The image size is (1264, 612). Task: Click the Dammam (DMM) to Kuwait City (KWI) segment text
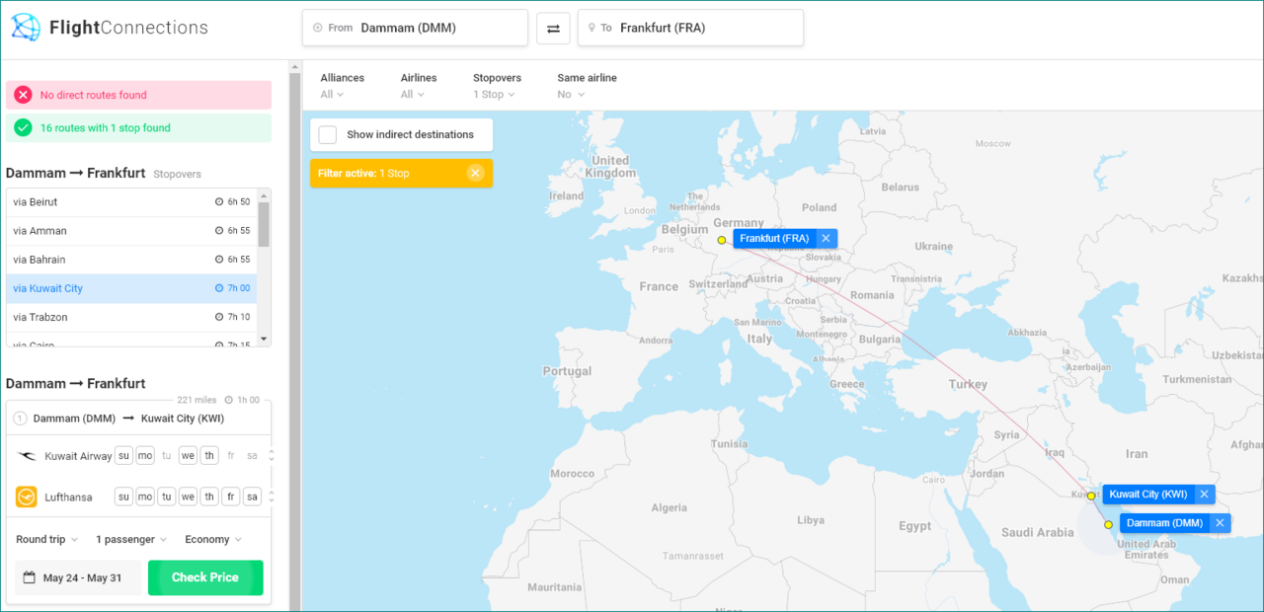[128, 419]
